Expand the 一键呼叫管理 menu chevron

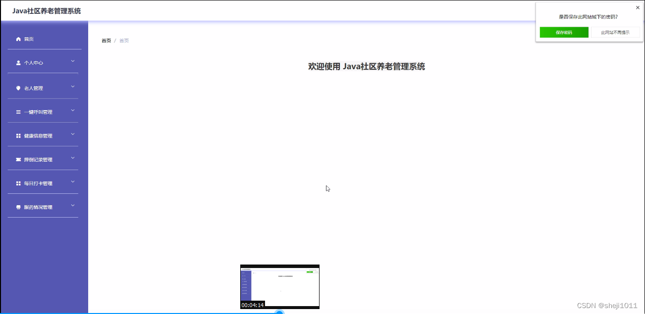tap(72, 110)
